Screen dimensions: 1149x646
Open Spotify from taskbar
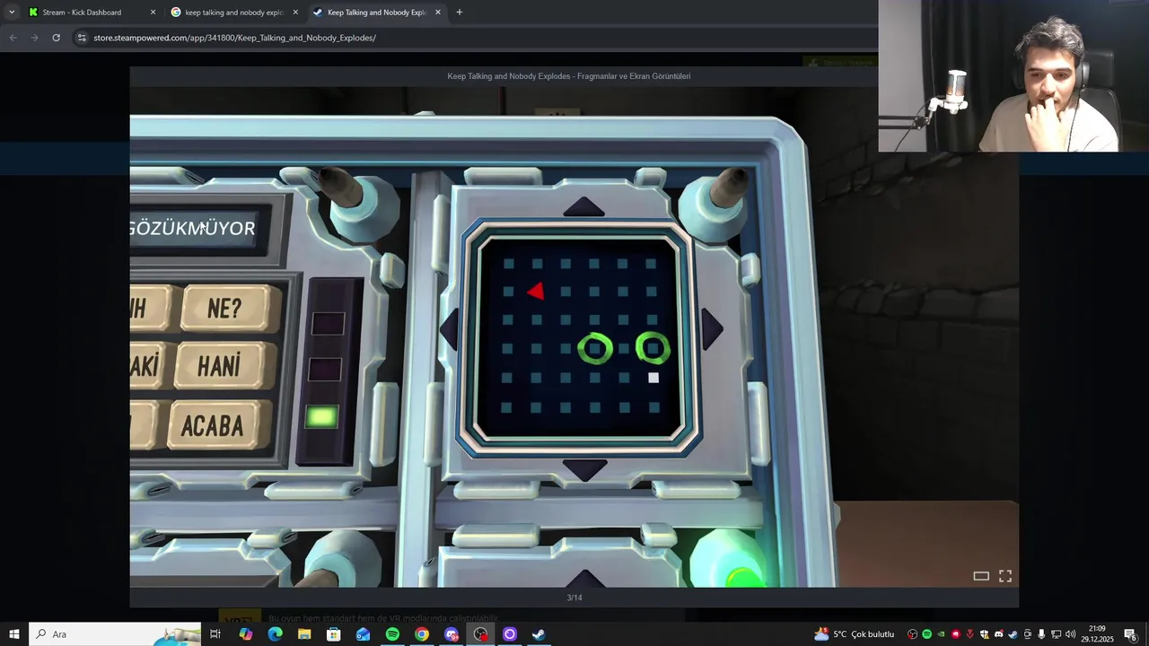(x=392, y=634)
